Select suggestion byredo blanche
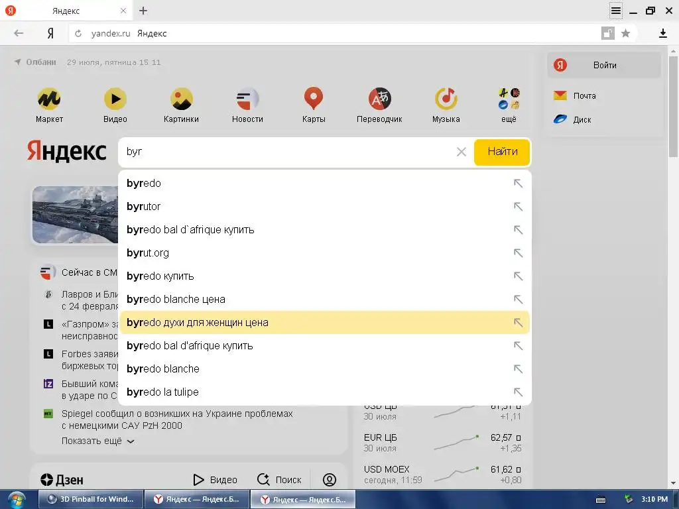This screenshot has width=679, height=509. coord(324,368)
